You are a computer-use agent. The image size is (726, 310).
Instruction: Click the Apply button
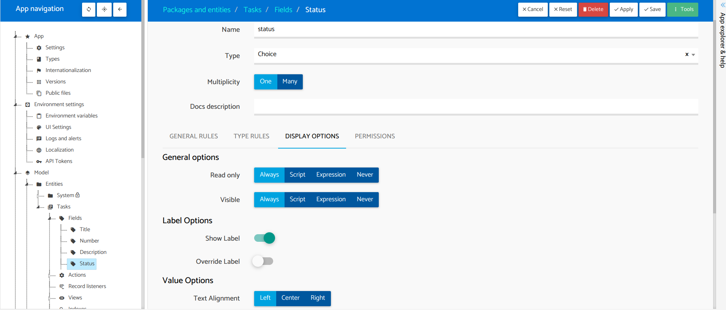point(624,9)
